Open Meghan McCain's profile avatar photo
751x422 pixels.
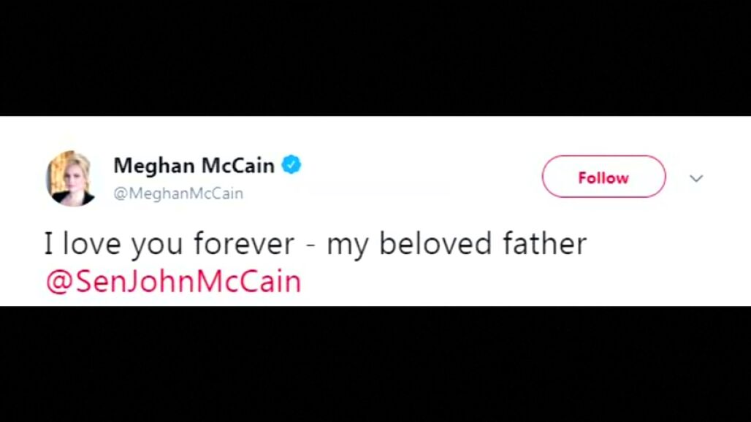point(70,178)
